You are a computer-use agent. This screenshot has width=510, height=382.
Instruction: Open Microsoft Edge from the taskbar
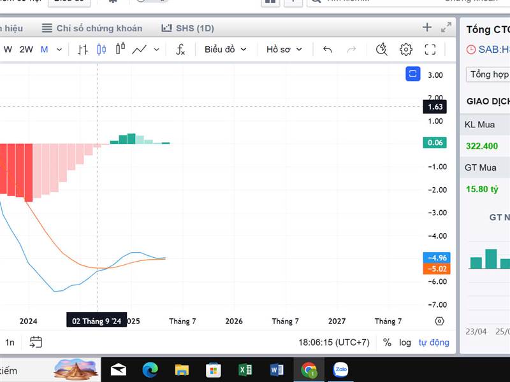point(150,370)
